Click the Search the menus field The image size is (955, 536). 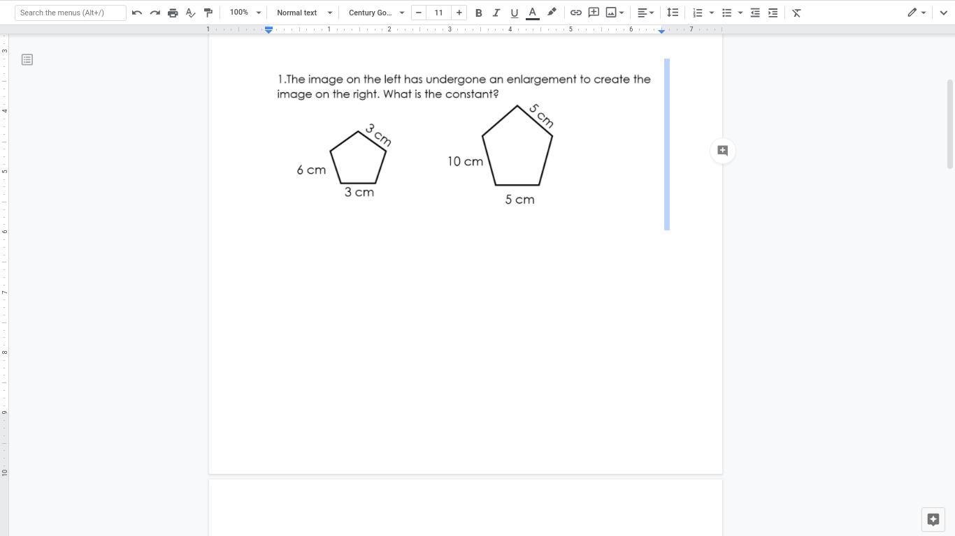click(x=70, y=13)
